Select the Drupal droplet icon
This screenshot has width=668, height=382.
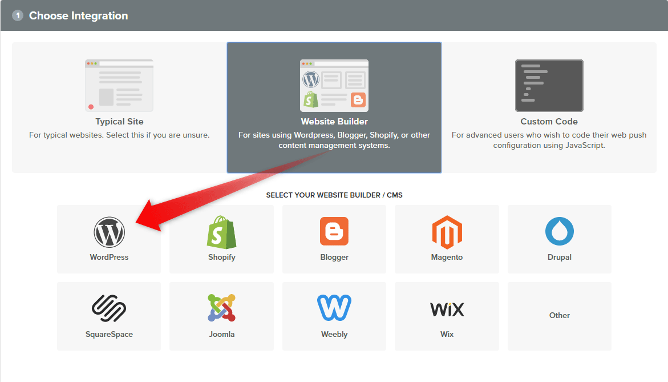pos(559,232)
